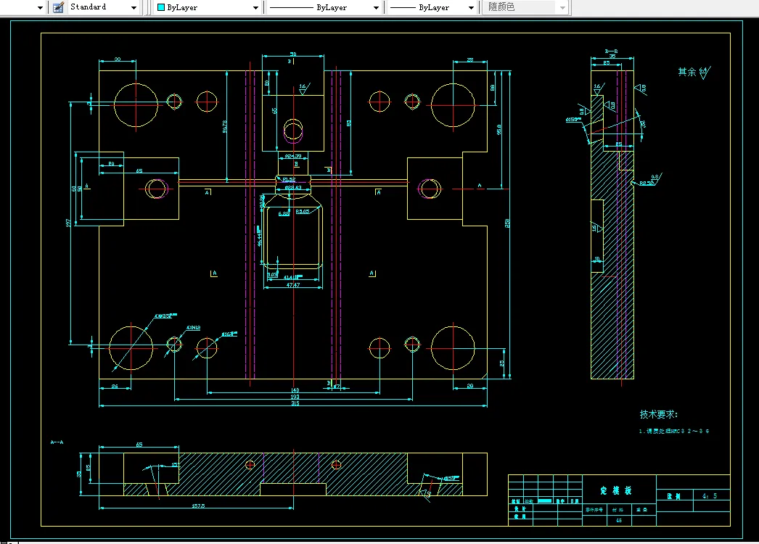The height and width of the screenshot is (544, 759).
Task: Open the text style manager icon
Action: (58, 7)
